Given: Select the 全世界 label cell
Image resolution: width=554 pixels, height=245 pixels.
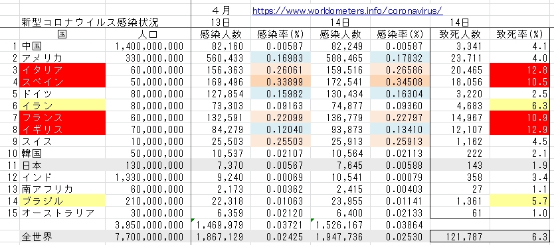Looking at the screenshot, I should tap(62, 236).
